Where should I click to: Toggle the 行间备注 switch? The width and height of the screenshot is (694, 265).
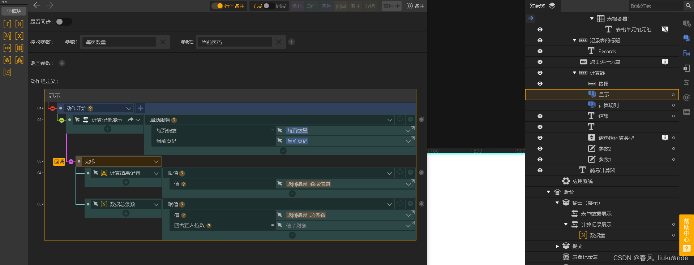click(217, 6)
